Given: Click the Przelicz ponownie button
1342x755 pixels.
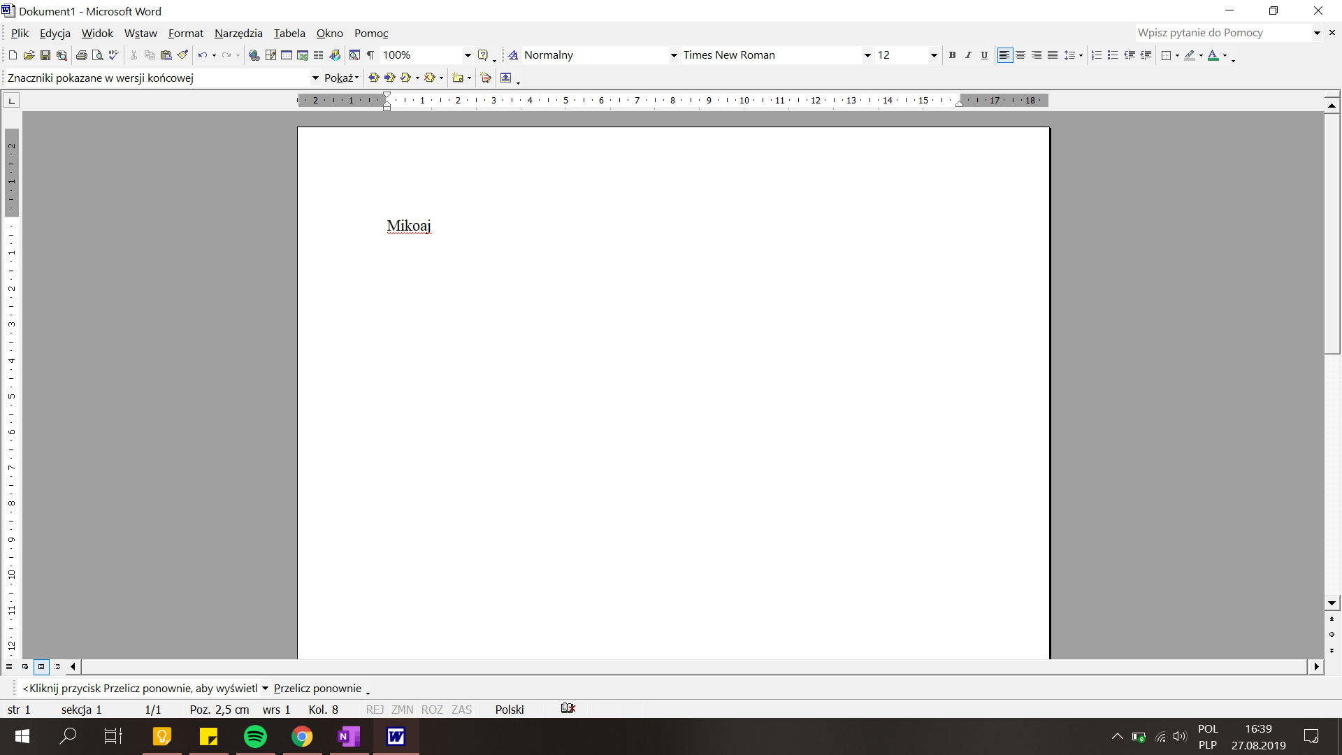Looking at the screenshot, I should point(317,689).
